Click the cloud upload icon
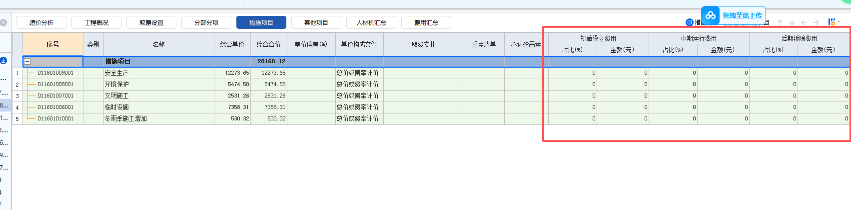Image resolution: width=851 pixels, height=210 pixels. pos(711,15)
